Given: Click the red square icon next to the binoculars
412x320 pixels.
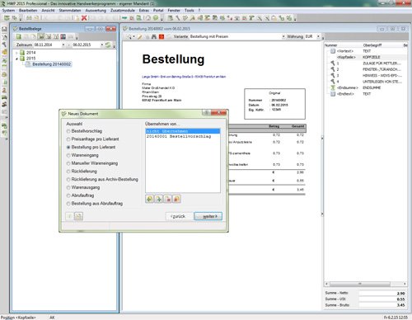Looking at the screenshot, I should (162, 36).
